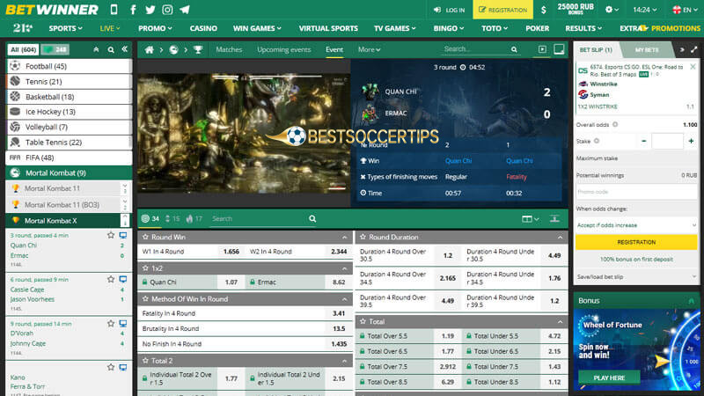Open the More dropdown
704x396 pixels.
coord(369,49)
